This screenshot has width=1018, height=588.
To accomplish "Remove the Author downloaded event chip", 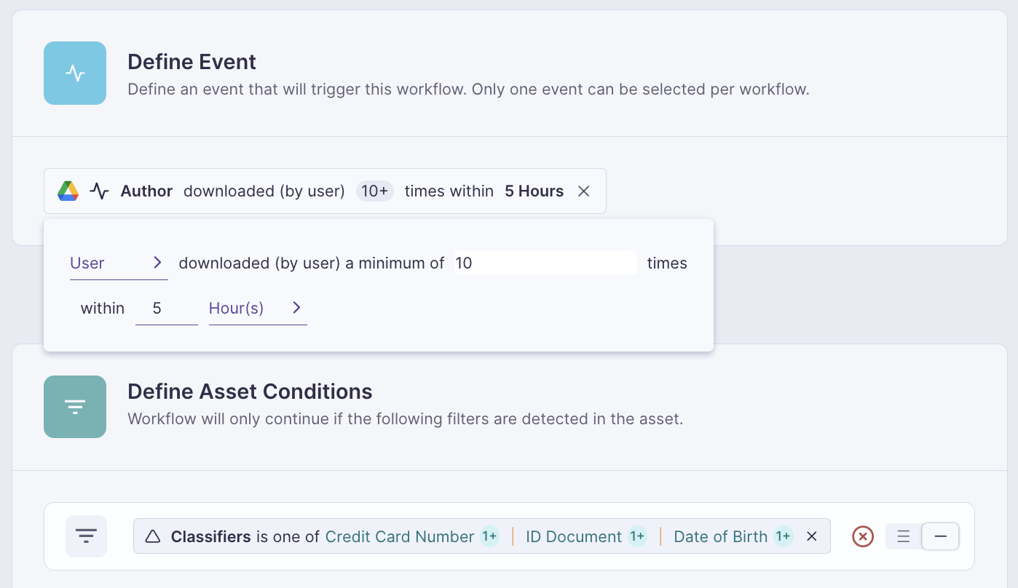I will pos(583,191).
